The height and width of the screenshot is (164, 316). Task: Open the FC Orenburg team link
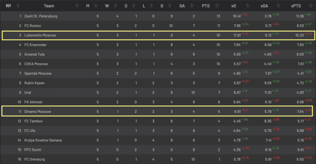36,159
